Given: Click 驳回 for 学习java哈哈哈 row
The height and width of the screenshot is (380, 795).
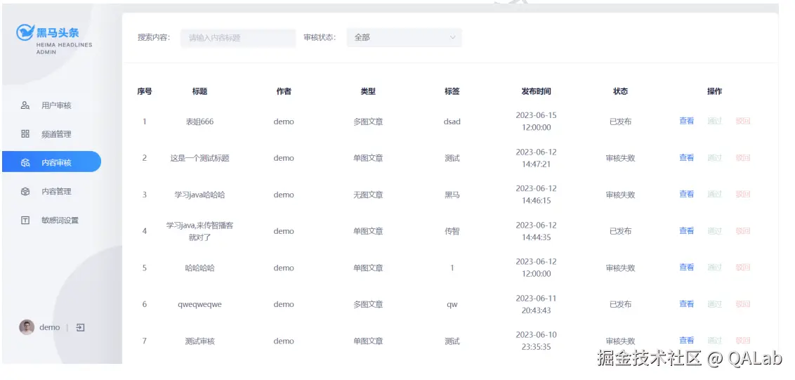Looking at the screenshot, I should point(743,194).
